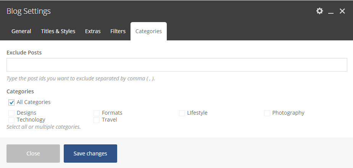353x168 pixels.
Task: Select the Photography category checkbox
Action: (267, 113)
